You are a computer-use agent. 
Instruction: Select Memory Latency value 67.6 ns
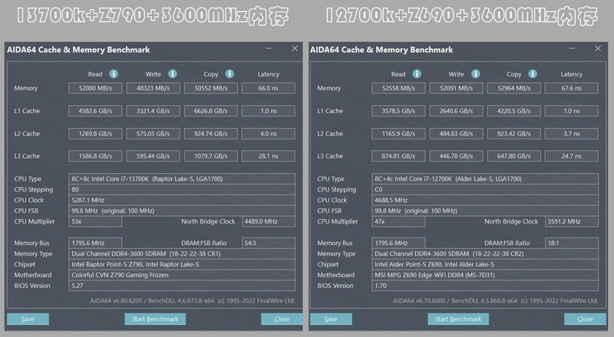tap(571, 88)
